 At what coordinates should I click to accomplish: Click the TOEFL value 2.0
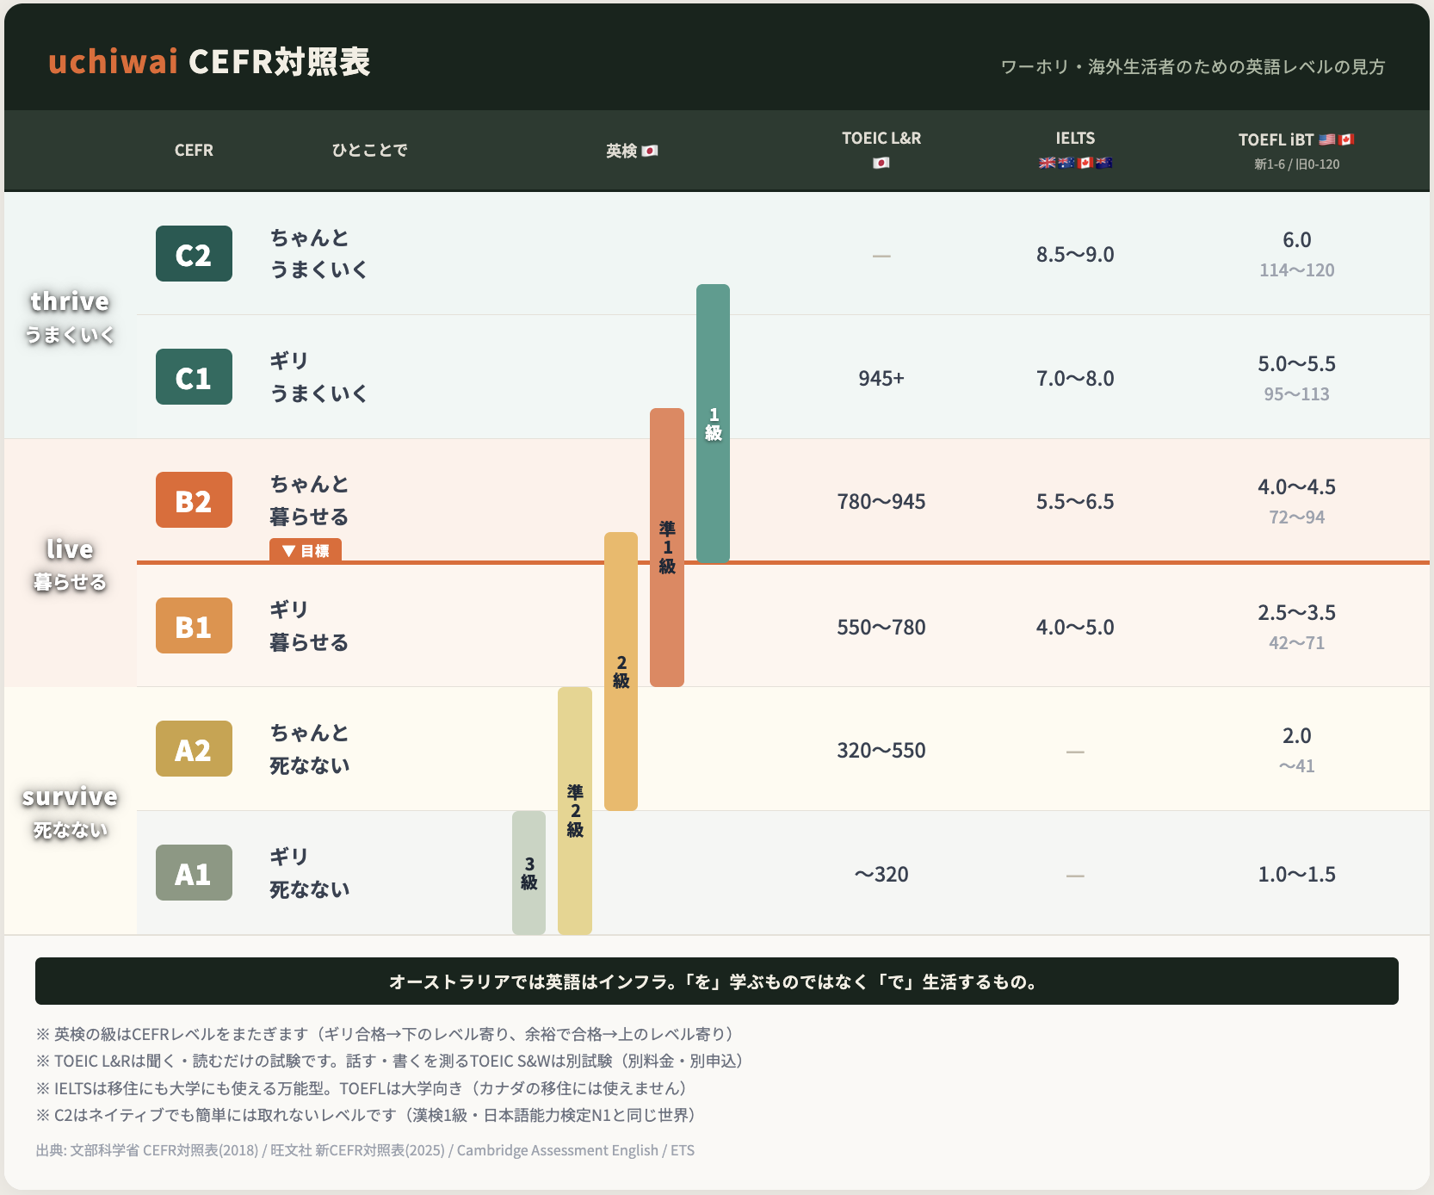coord(1296,736)
